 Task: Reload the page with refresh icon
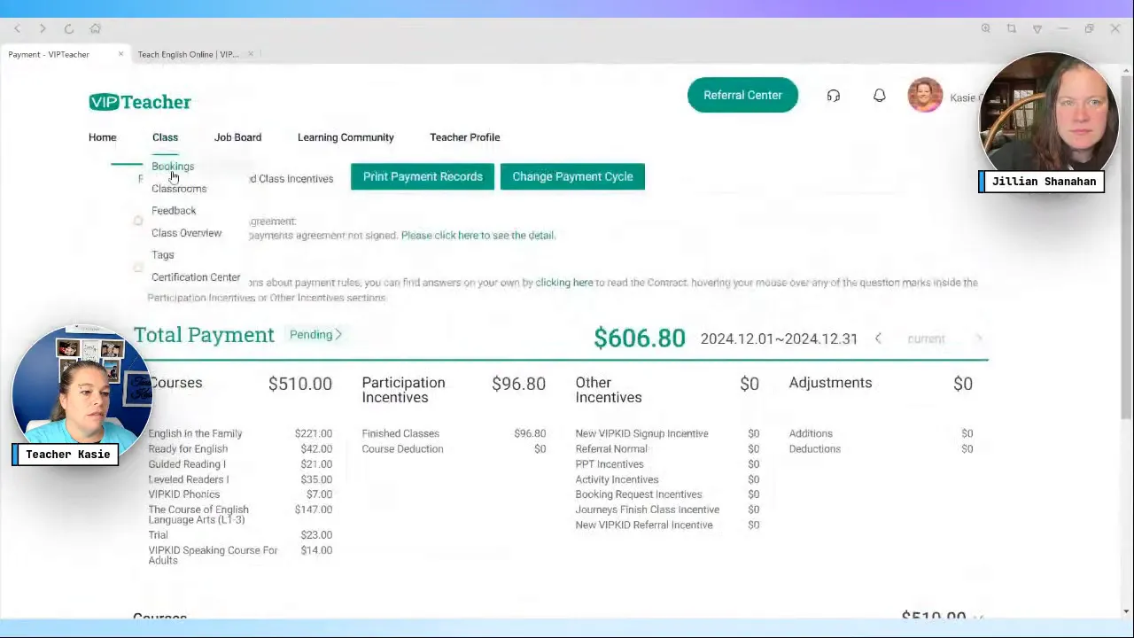[68, 29]
